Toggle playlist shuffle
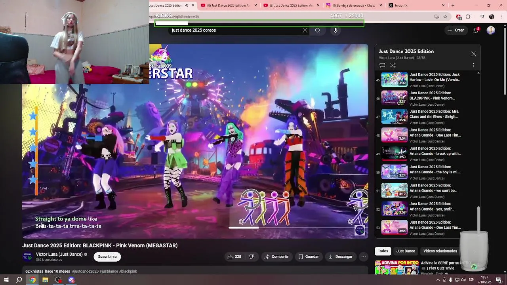Screen dimensions: 507x285 point(393,65)
